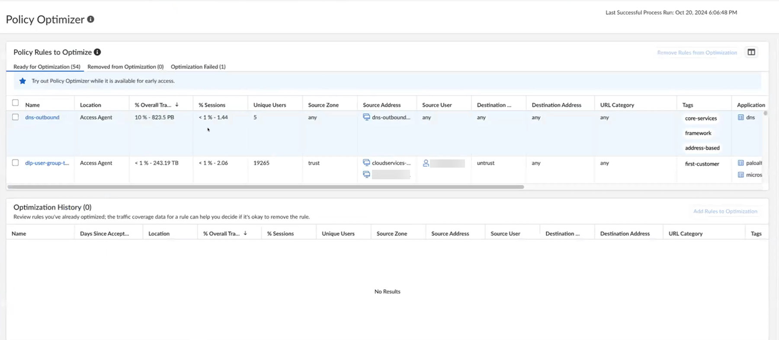This screenshot has width=779, height=340.
Task: Toggle the select-all rules checkbox in header
Action: (16, 103)
